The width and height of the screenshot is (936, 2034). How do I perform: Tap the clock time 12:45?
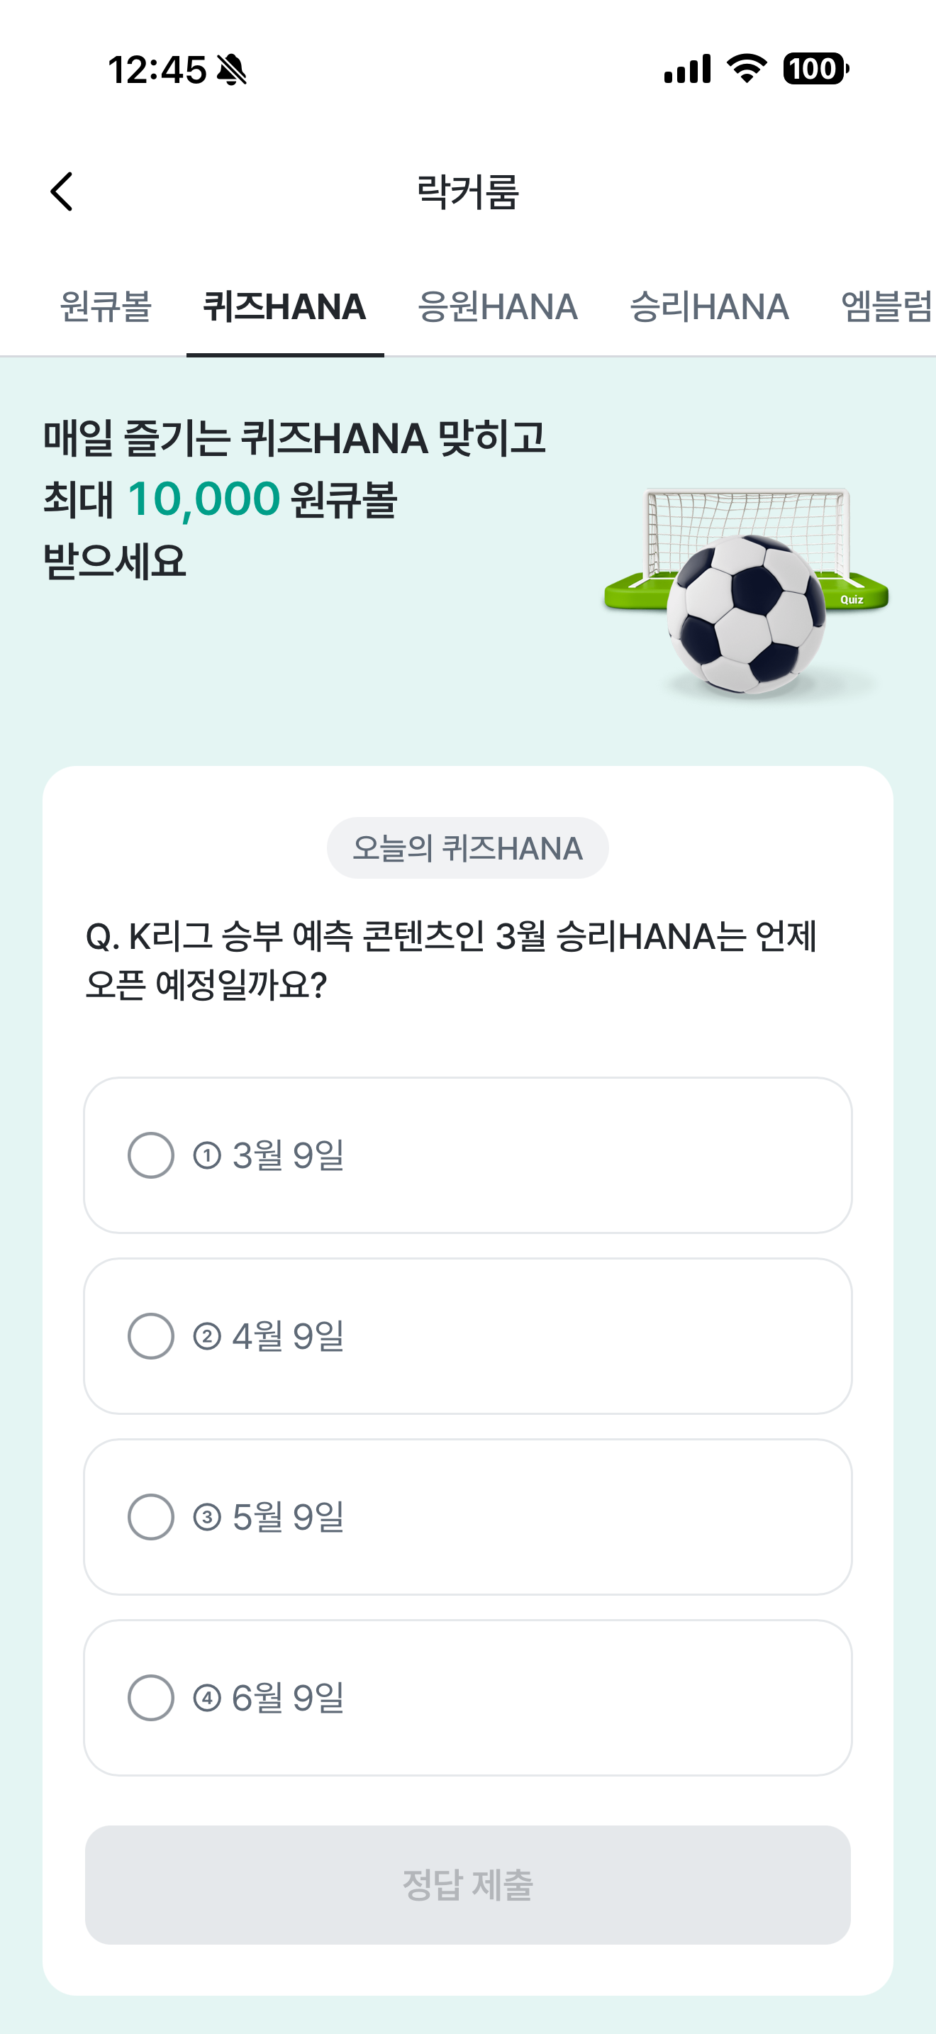[x=158, y=70]
